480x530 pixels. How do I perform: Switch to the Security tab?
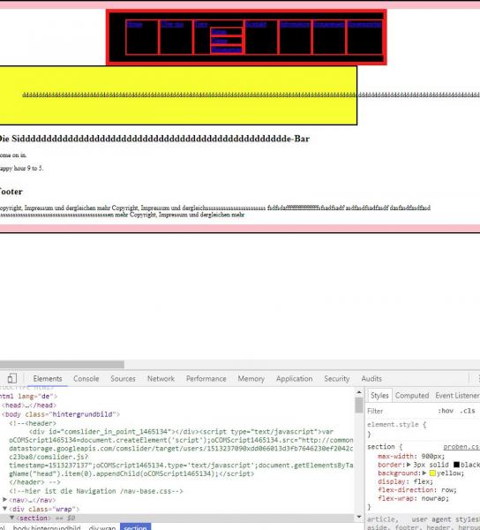(336, 379)
